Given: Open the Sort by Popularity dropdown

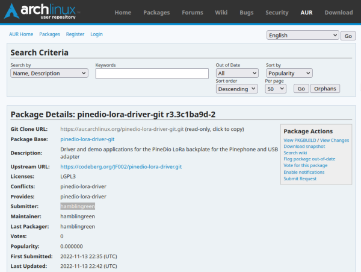Looking at the screenshot, I should 289,73.
